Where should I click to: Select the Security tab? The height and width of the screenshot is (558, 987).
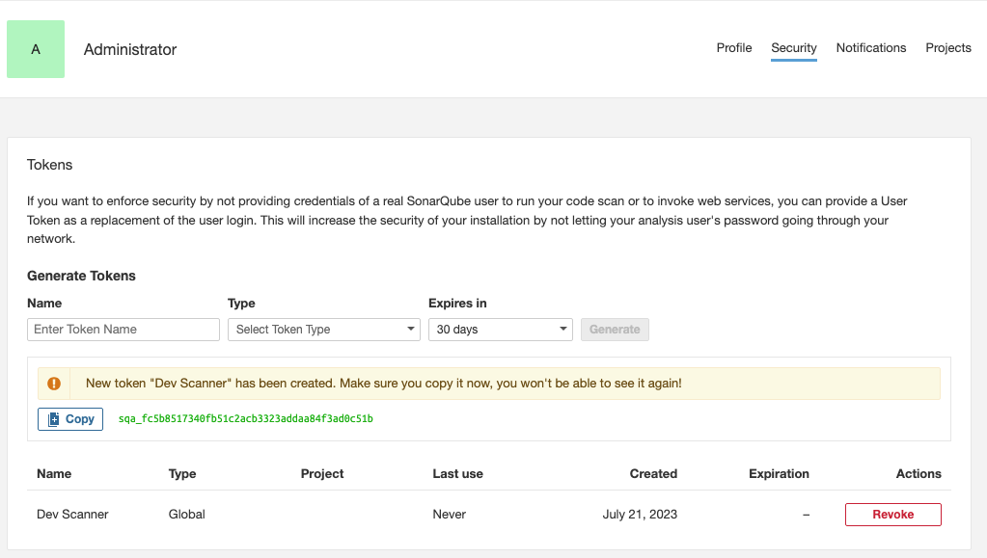pos(793,48)
